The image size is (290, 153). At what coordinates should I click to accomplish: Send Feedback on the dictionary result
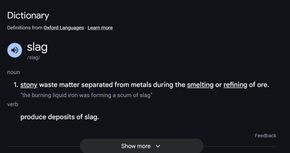(x=265, y=136)
